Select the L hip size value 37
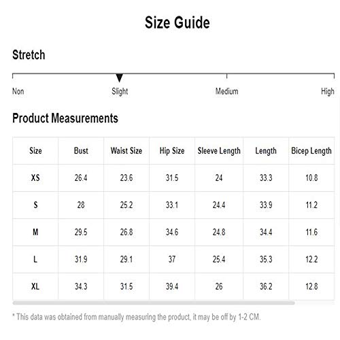The image size is (340, 340). [172, 259]
